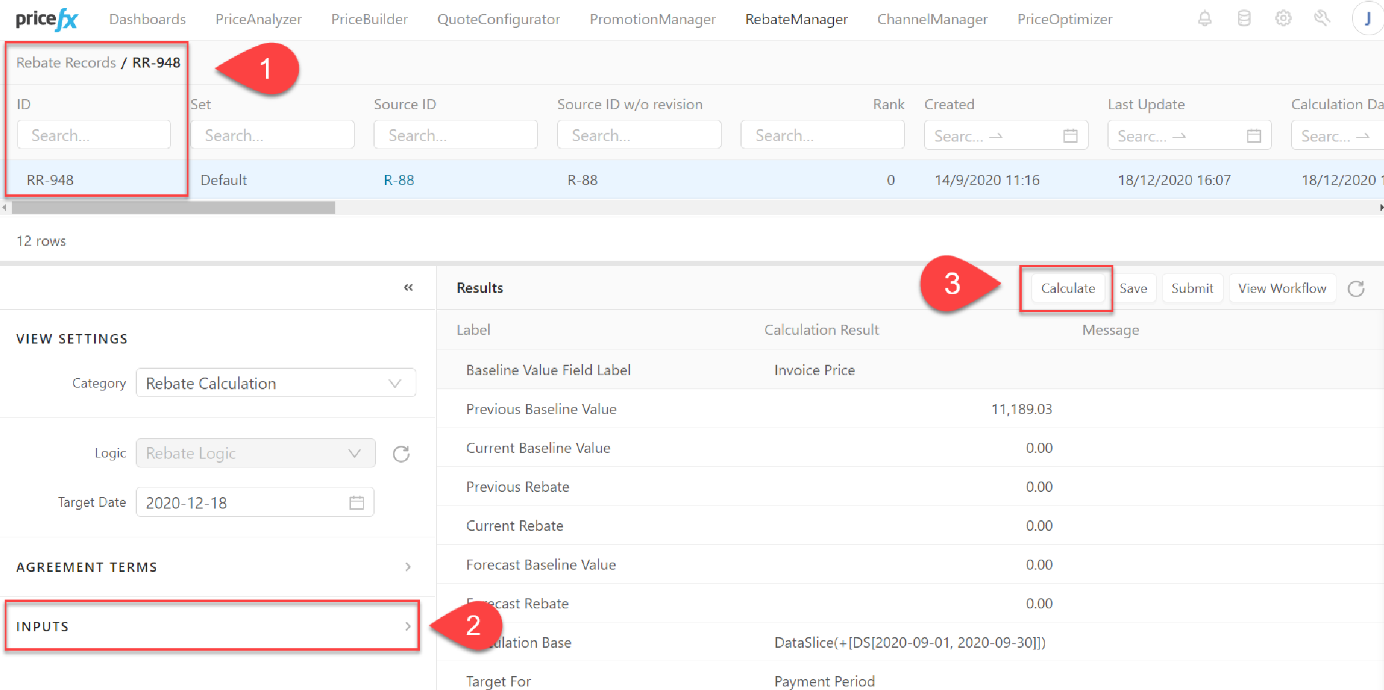1384x690 pixels.
Task: Open the Created column date picker
Action: coord(1070,135)
